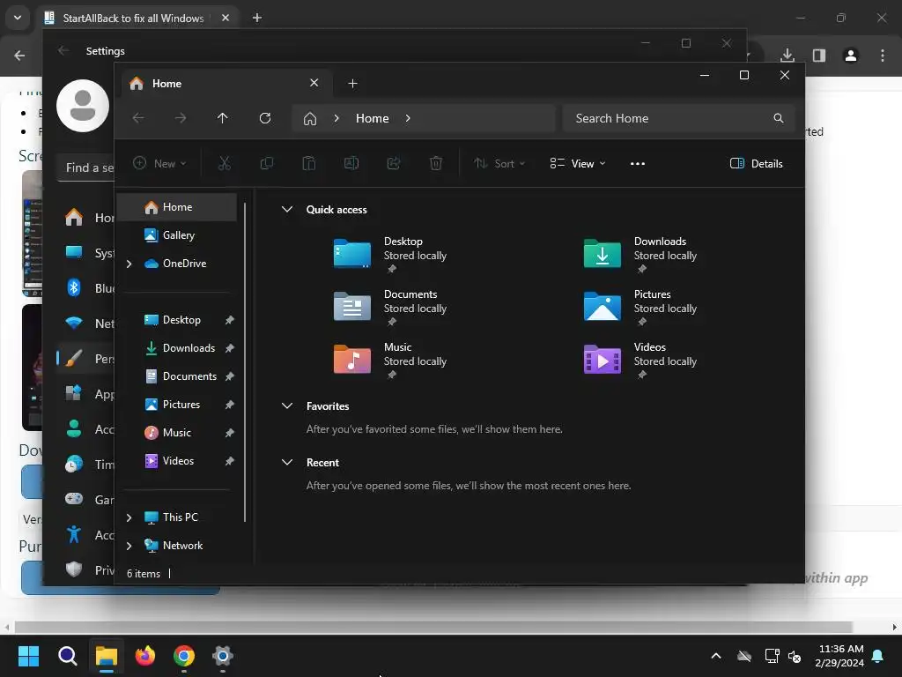
Task: Click the File Explorer taskbar icon
Action: click(107, 656)
